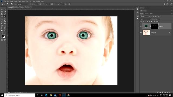Switch to the Channels tab
Image resolution: width=173 pixels, height=97 pixels.
[x=147, y=14]
